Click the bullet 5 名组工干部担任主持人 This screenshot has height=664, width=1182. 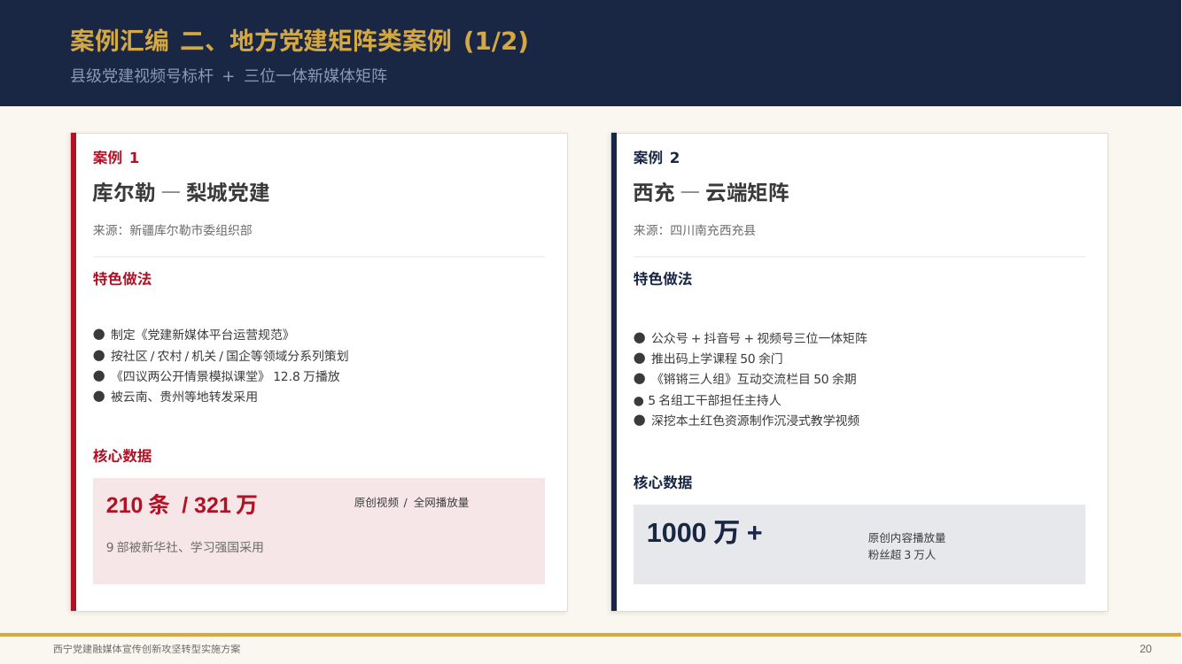[707, 400]
